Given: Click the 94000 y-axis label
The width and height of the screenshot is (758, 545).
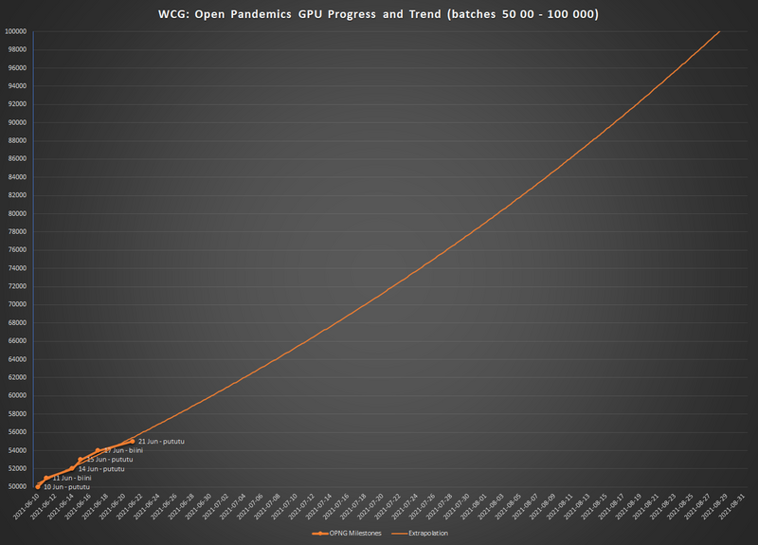Looking at the screenshot, I should 17,86.
